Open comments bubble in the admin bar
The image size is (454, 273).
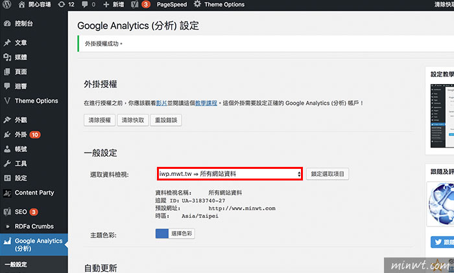88,5
